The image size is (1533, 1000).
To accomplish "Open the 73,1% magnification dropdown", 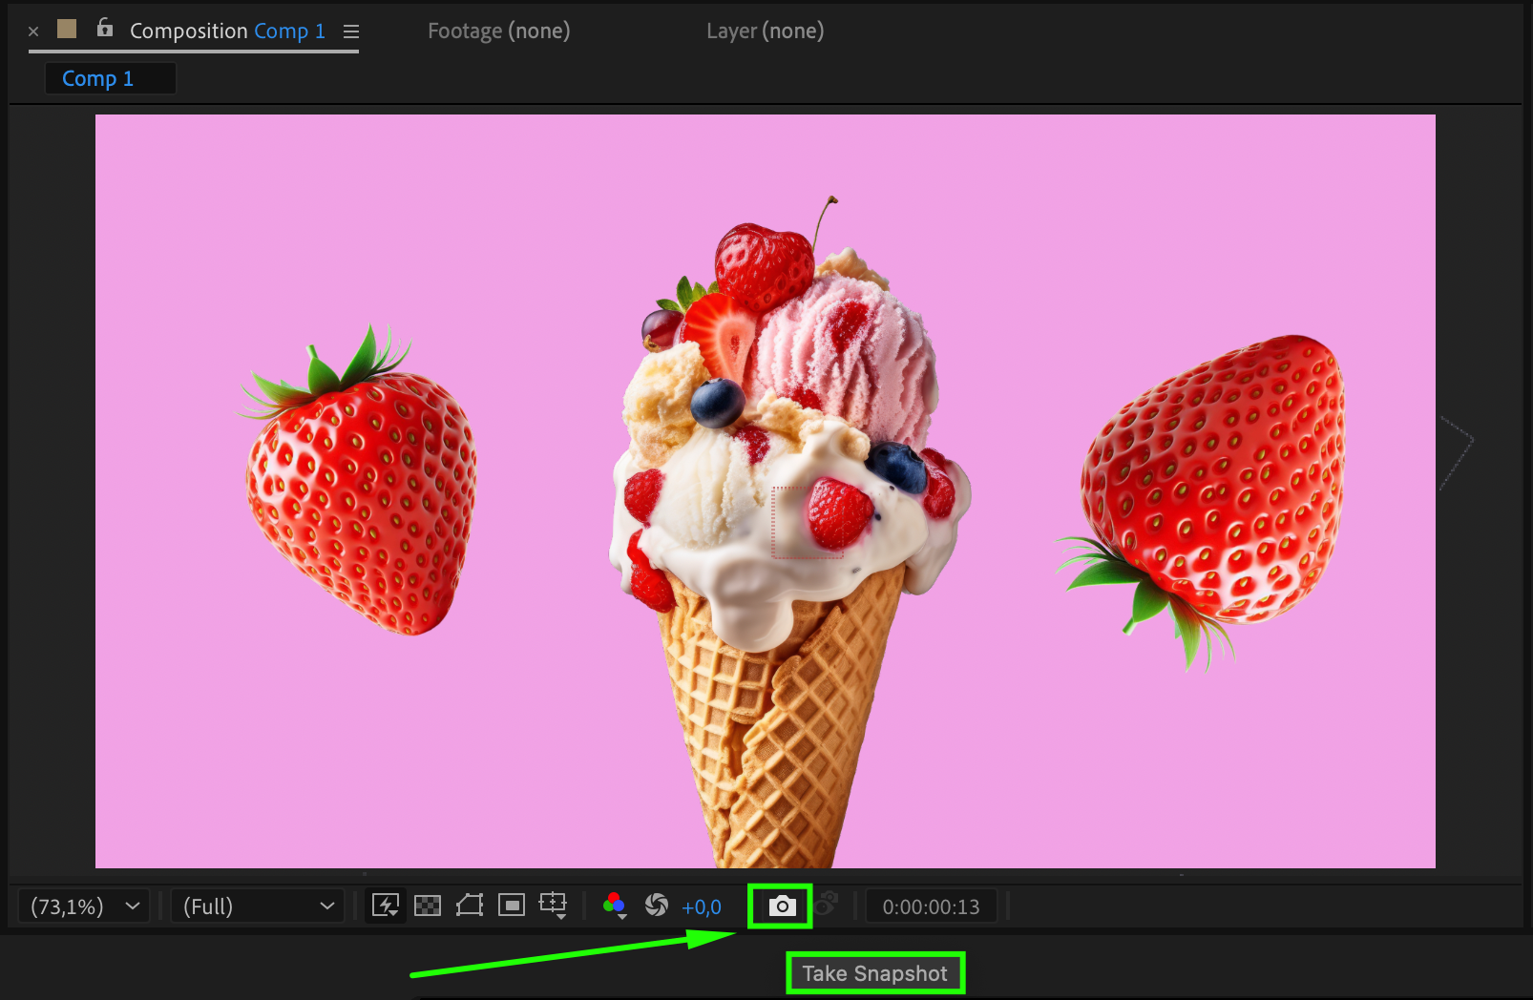I will [x=84, y=906].
